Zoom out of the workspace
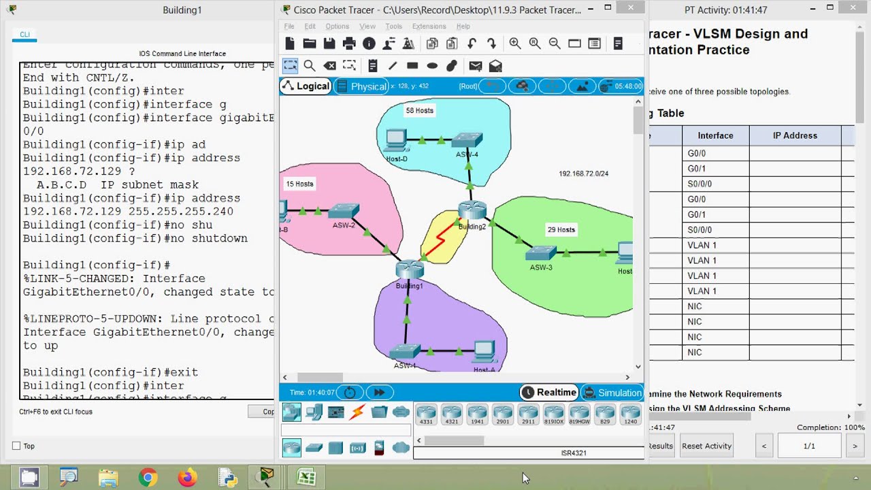The width and height of the screenshot is (871, 490). coord(555,44)
